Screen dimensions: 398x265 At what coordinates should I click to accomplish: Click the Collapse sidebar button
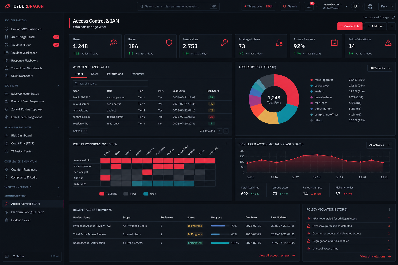click(32, 256)
